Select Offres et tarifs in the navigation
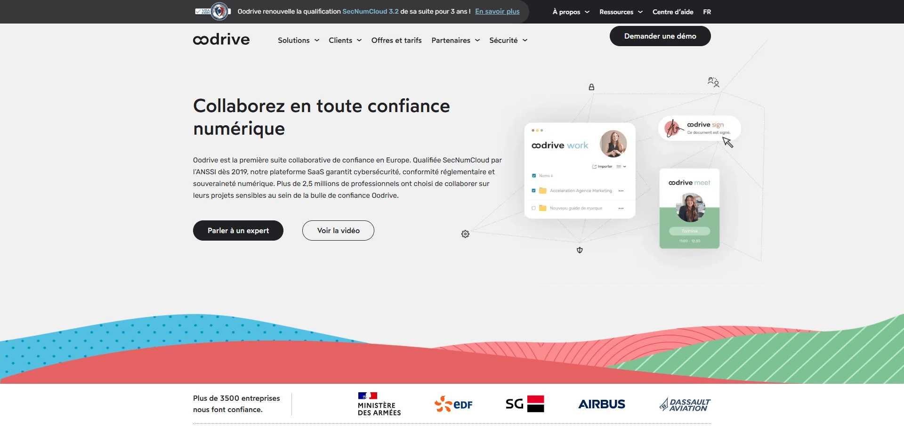Image resolution: width=904 pixels, height=445 pixels. click(396, 40)
